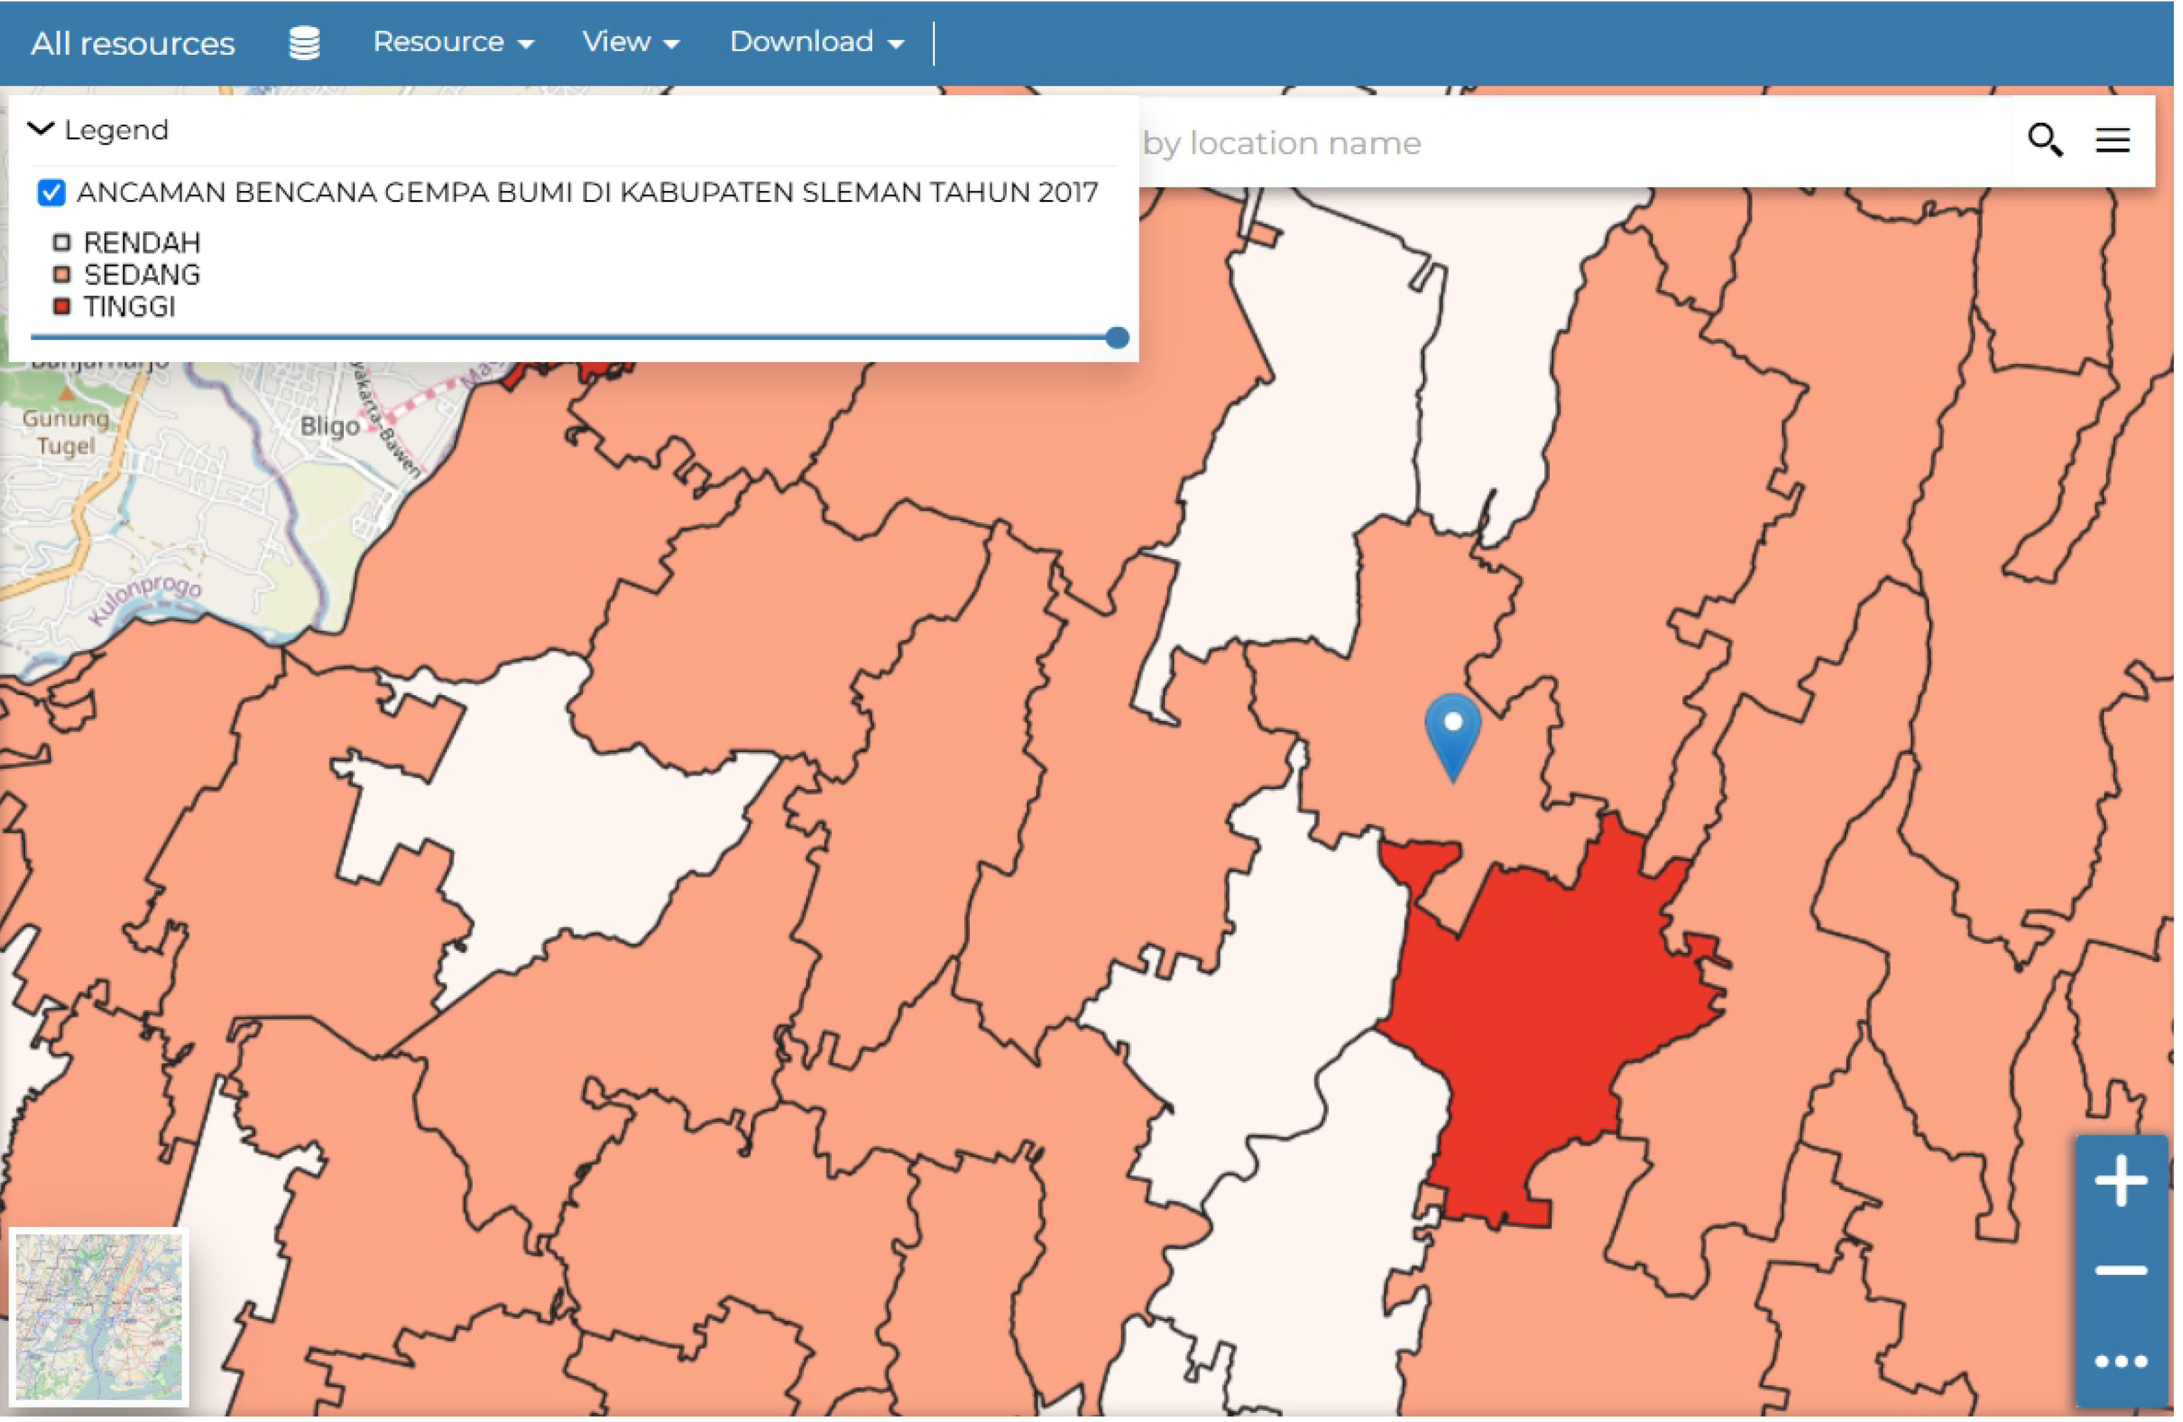The width and height of the screenshot is (2183, 1422).
Task: Zoom in with the plus button
Action: click(x=2120, y=1180)
